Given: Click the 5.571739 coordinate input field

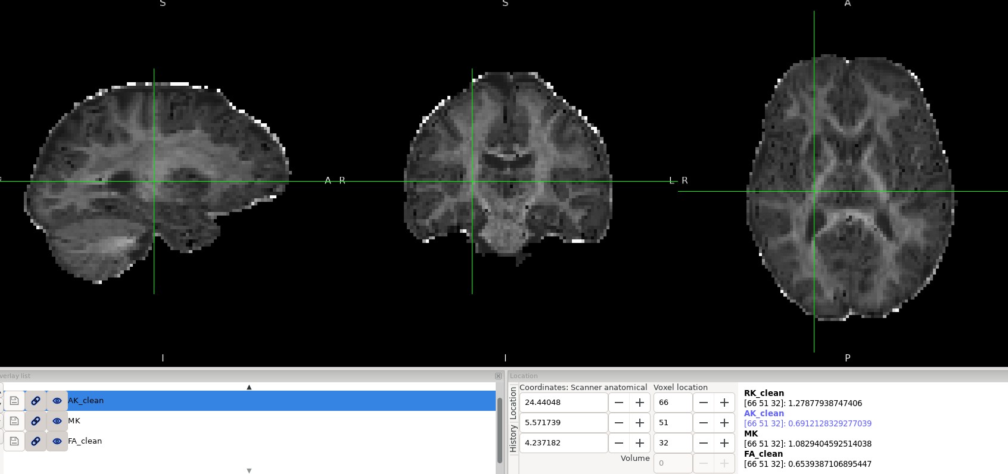Looking at the screenshot, I should pyautogui.click(x=563, y=423).
